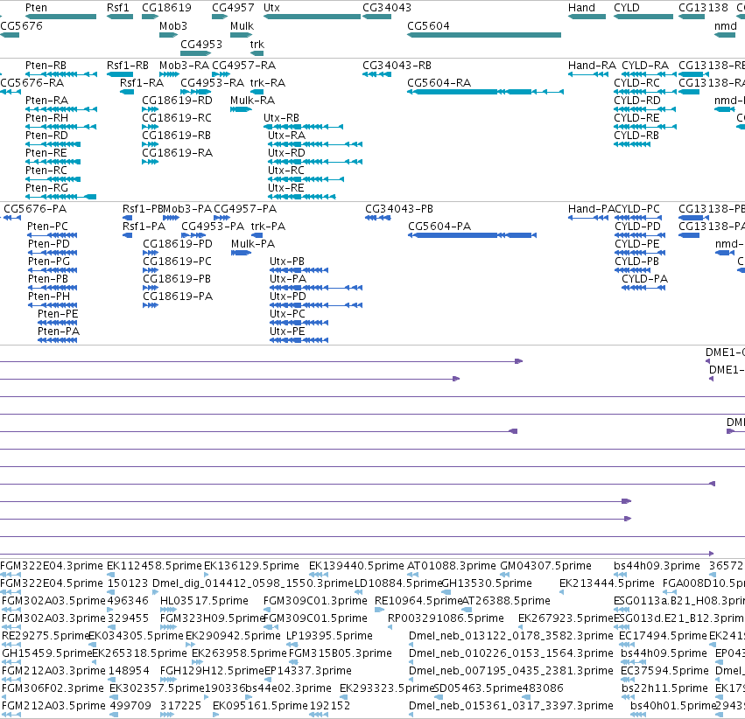Select the CG34043-PB protein label
Image resolution: width=745 pixels, height=719 pixels.
[399, 209]
